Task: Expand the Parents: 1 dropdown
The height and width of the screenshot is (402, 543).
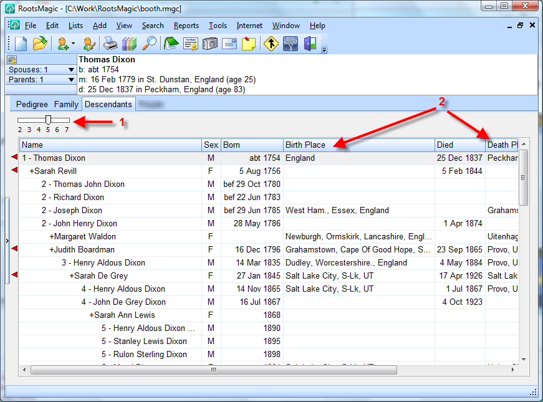Action: coord(71,80)
